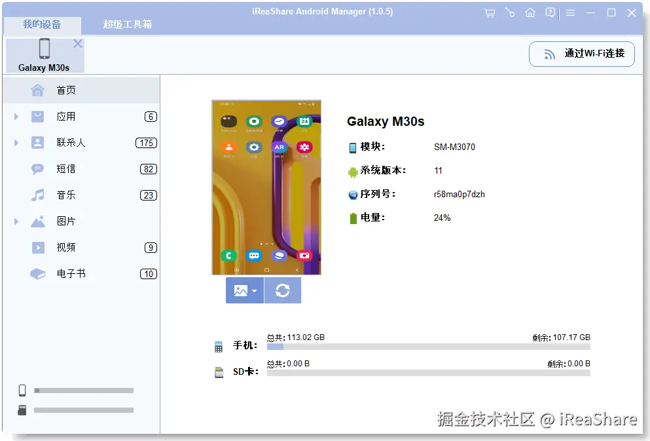Click the phone icon beside 模块

353,147
